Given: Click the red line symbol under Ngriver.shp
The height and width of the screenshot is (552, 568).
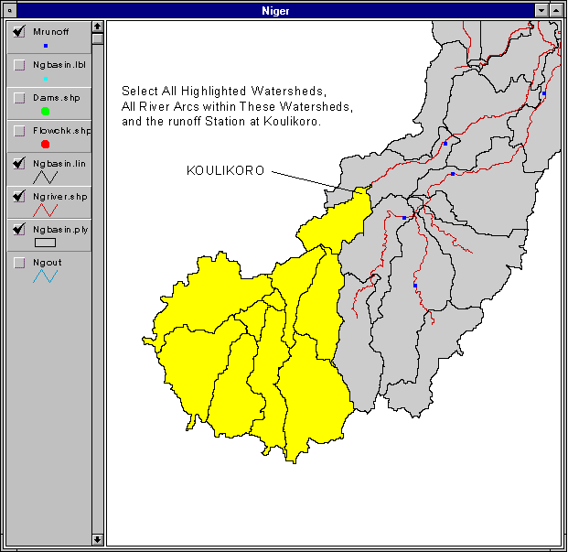Looking at the screenshot, I should (46, 211).
